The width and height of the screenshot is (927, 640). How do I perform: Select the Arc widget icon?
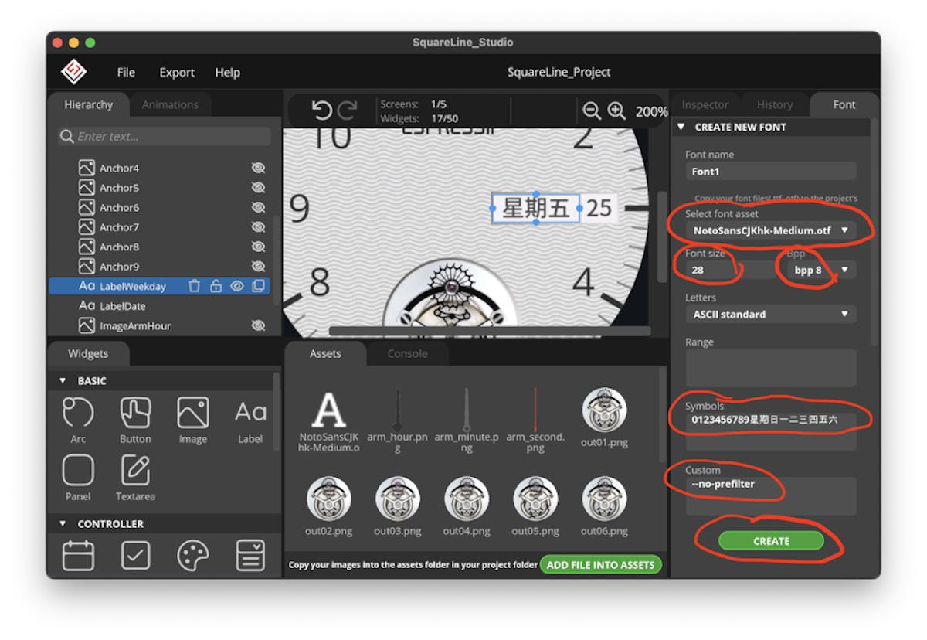(78, 412)
